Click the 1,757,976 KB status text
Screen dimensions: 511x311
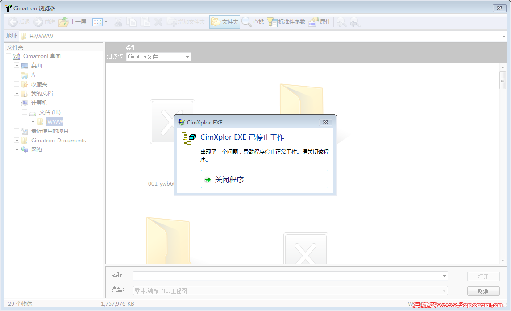click(117, 303)
